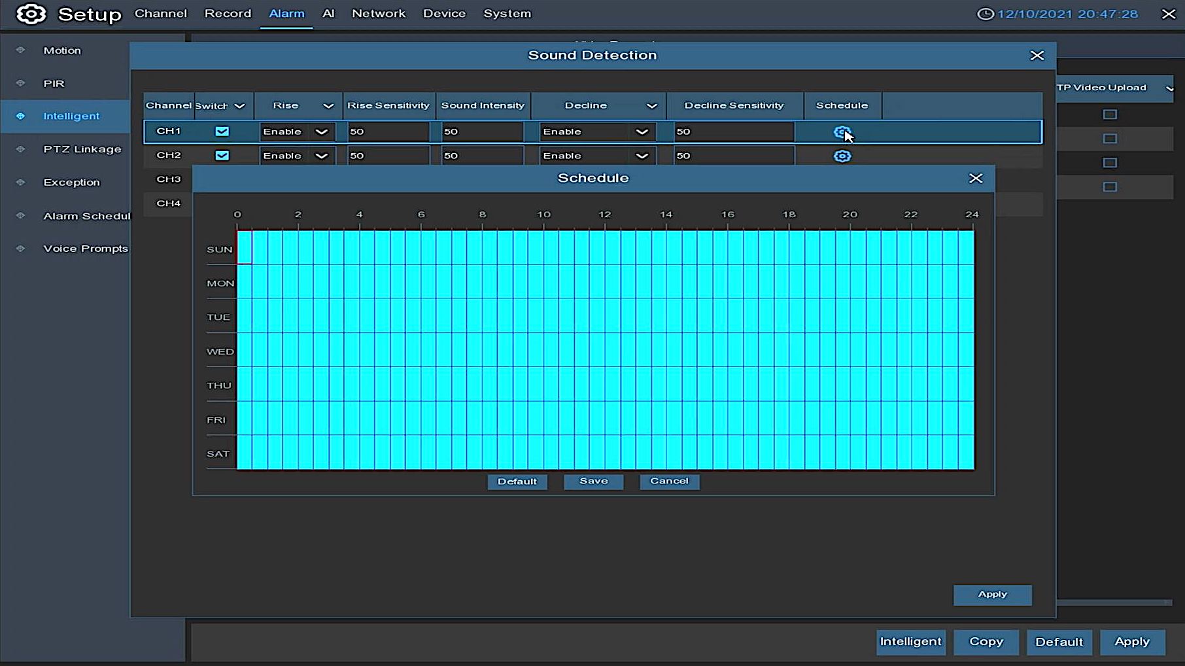1185x666 pixels.
Task: Expand the Rise column header dropdown
Action: (328, 106)
